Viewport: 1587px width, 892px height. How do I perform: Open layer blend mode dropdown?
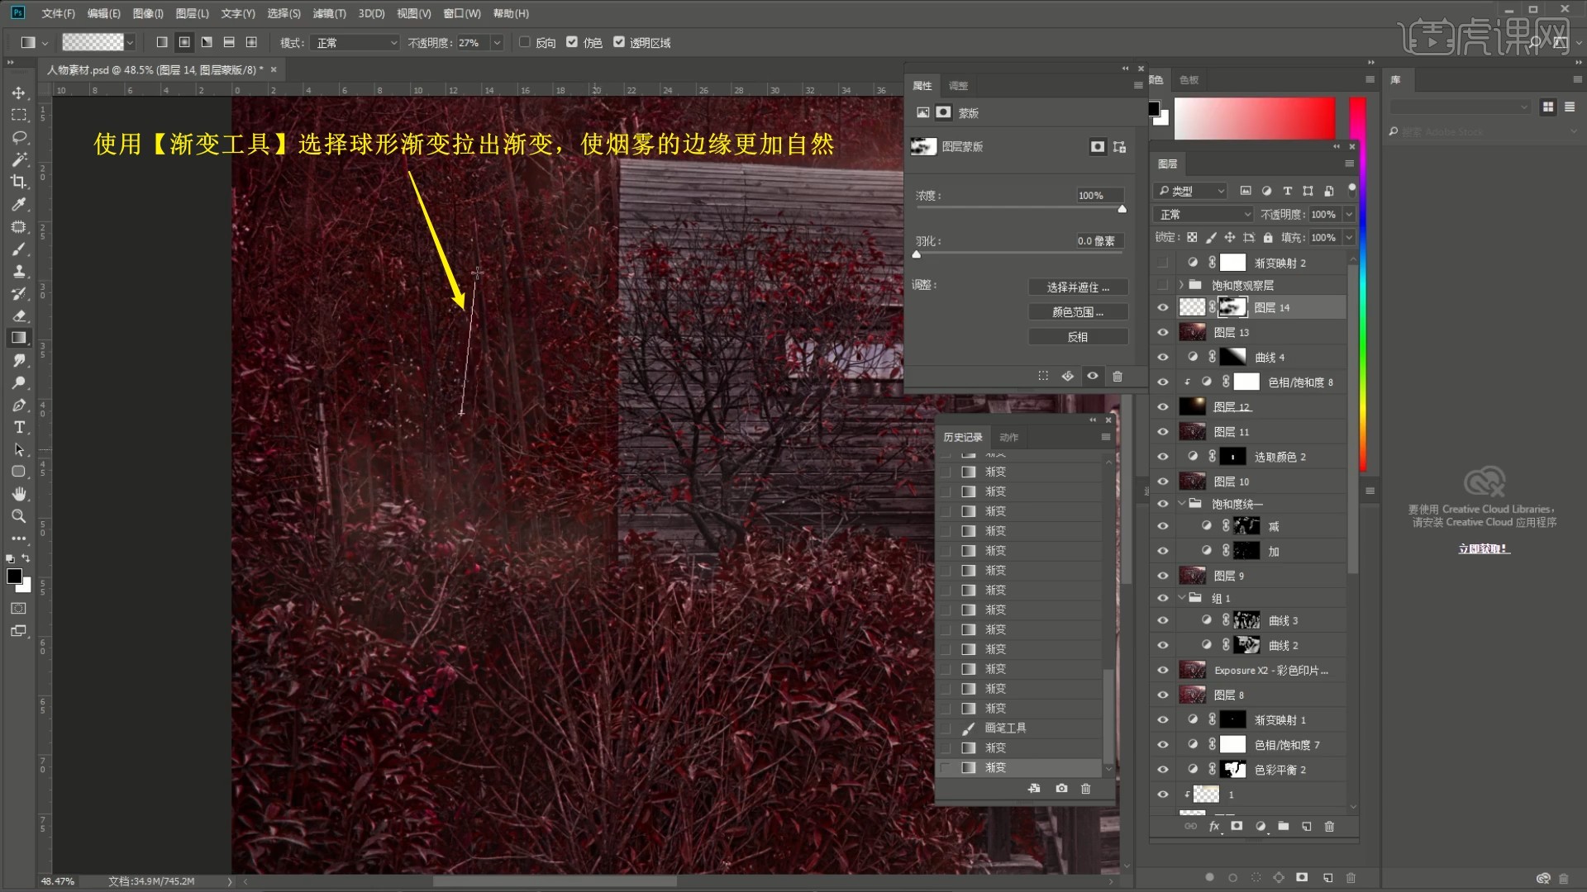pyautogui.click(x=1204, y=215)
